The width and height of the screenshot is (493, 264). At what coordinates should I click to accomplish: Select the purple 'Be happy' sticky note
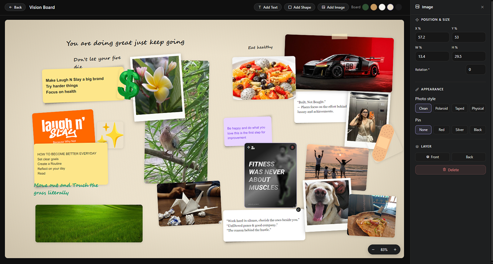coord(248,131)
